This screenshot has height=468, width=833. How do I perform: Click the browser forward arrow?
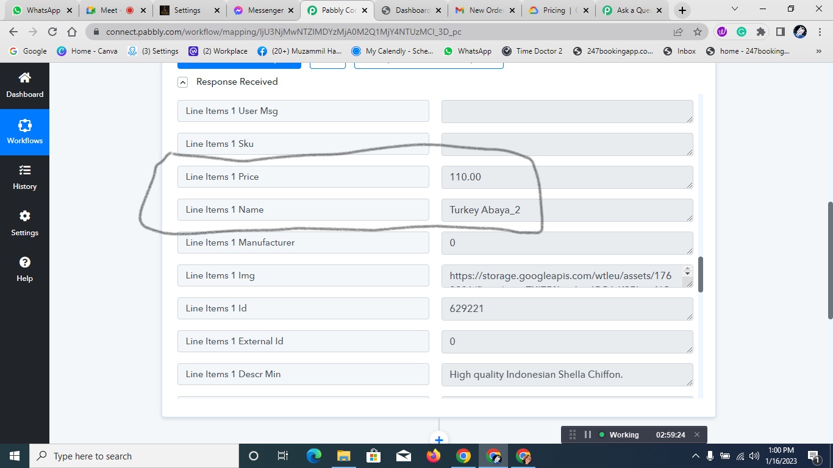click(x=33, y=32)
